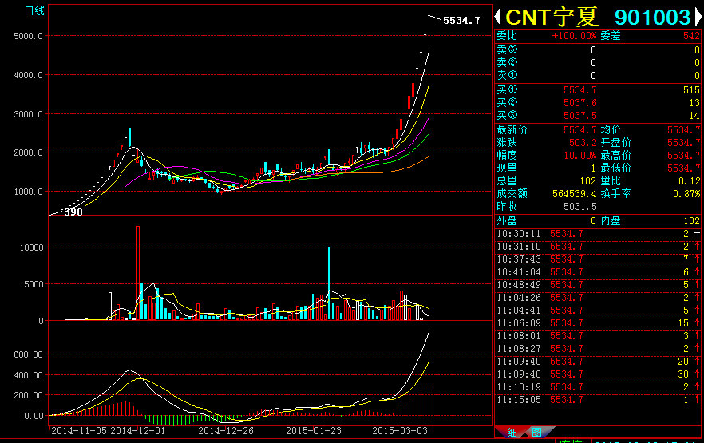704x443 pixels.
Task: Select the stock code 901003
Action: (x=652, y=18)
